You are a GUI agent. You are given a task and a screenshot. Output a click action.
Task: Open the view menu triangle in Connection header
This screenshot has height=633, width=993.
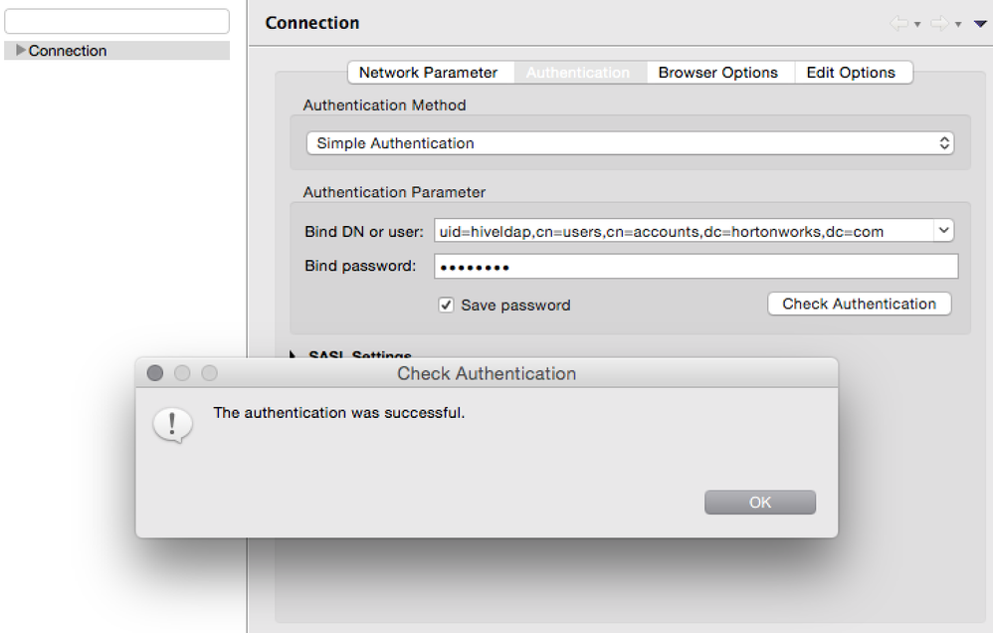tap(980, 24)
